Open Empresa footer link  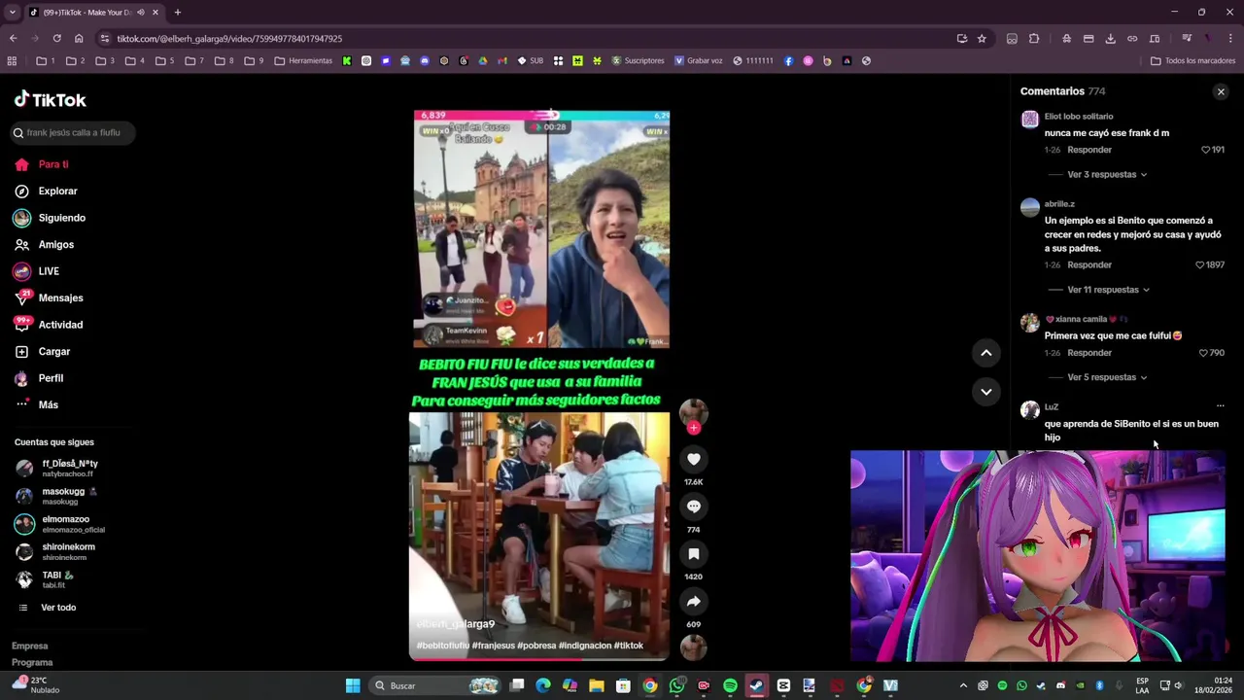click(x=29, y=646)
